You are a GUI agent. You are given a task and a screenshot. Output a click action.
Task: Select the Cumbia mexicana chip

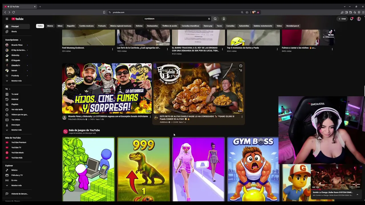86,26
